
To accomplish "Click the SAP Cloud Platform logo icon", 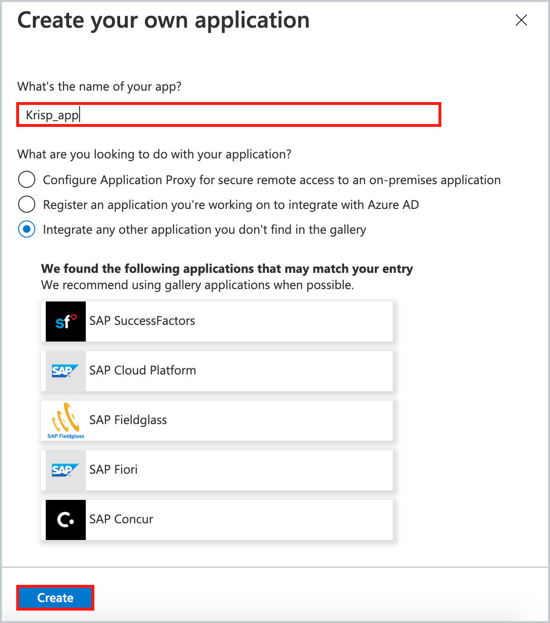I will click(64, 371).
